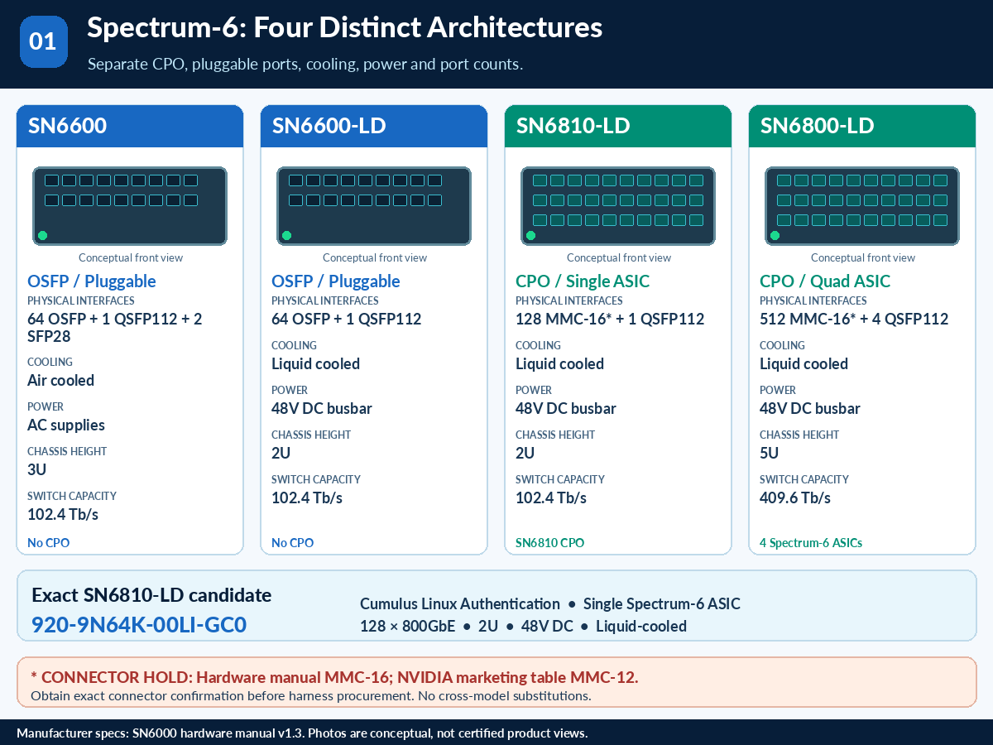This screenshot has height=745, width=993.
Task: Click the 'SN6810 CPO' footer label
Action: tap(550, 543)
